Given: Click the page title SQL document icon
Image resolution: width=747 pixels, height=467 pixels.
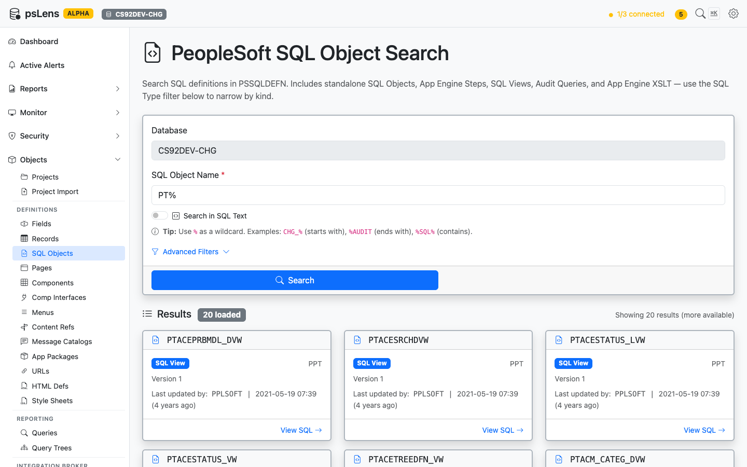Looking at the screenshot, I should tap(153, 53).
